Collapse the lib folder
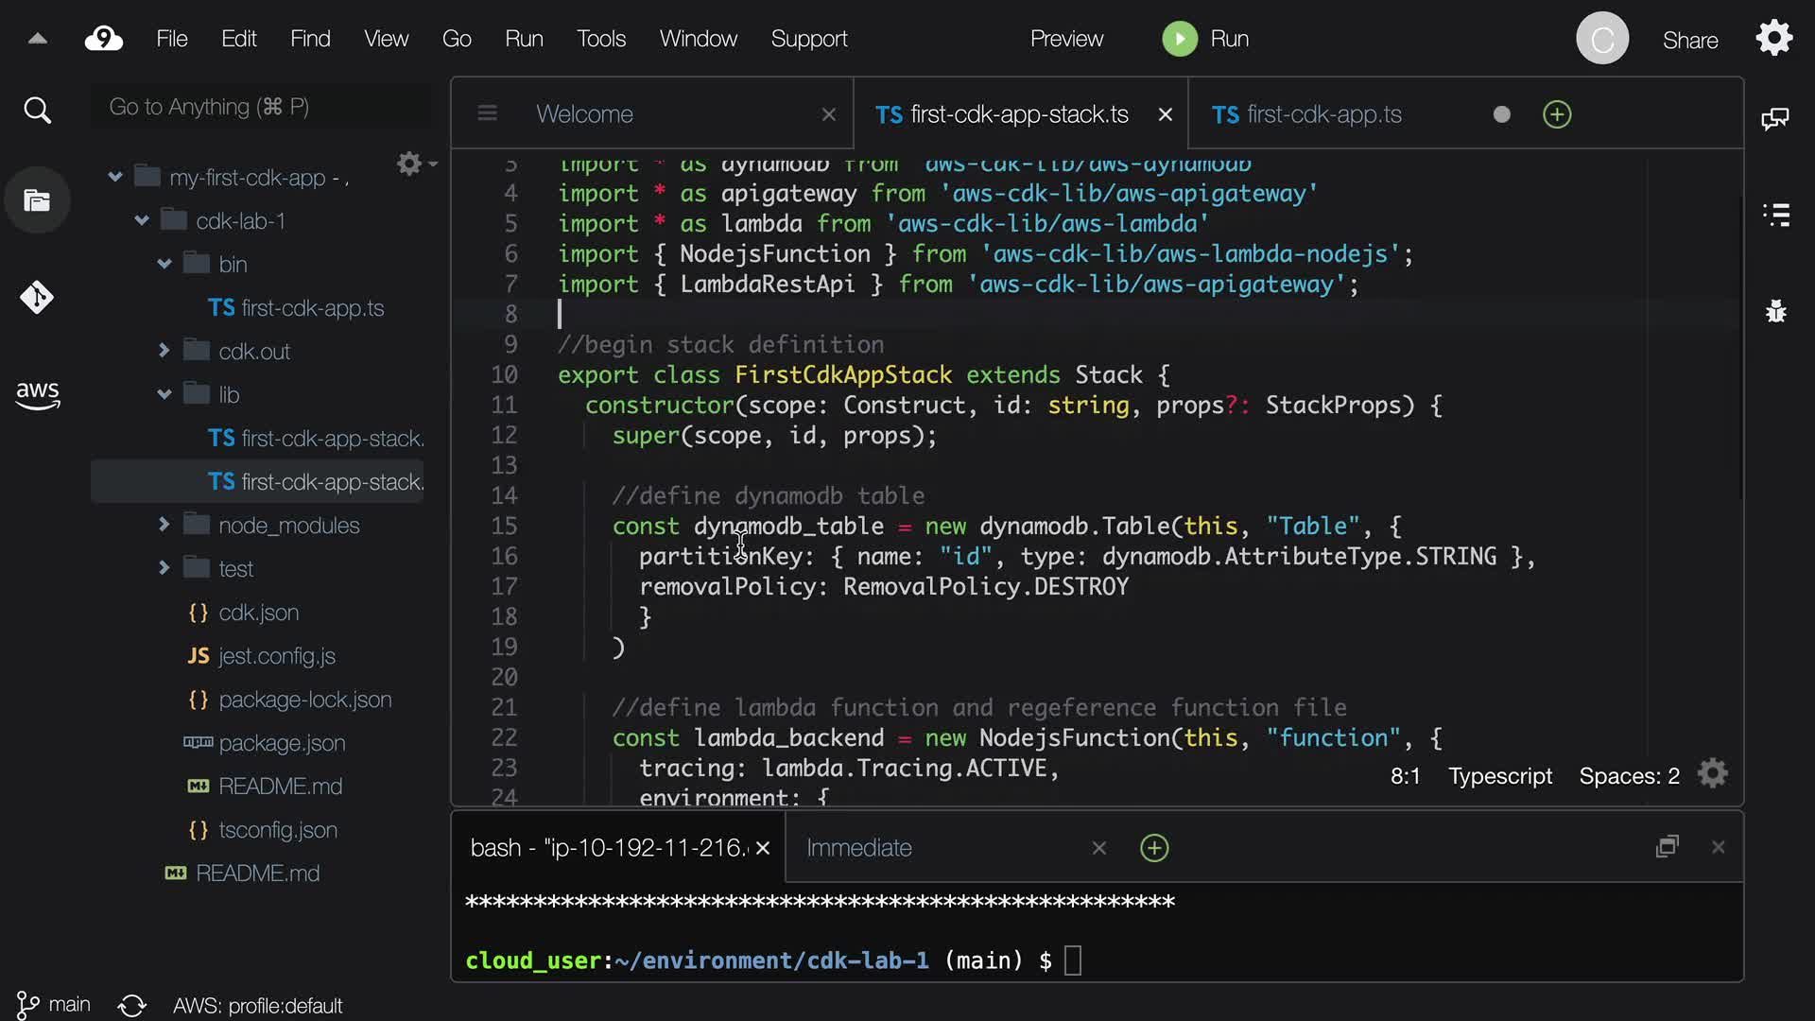Image resolution: width=1815 pixels, height=1021 pixels. click(x=164, y=394)
